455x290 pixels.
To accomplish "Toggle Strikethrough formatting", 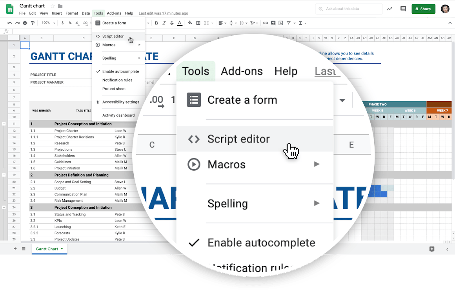I will click(171, 23).
